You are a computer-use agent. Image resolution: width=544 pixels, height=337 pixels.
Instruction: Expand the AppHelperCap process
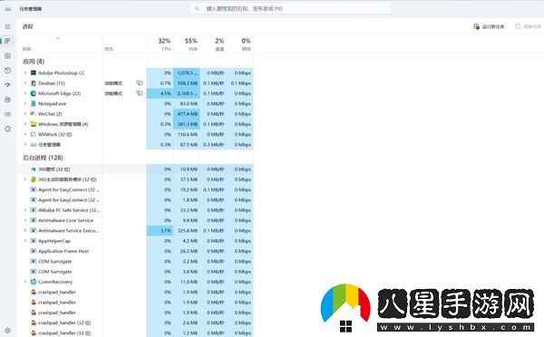click(25, 241)
